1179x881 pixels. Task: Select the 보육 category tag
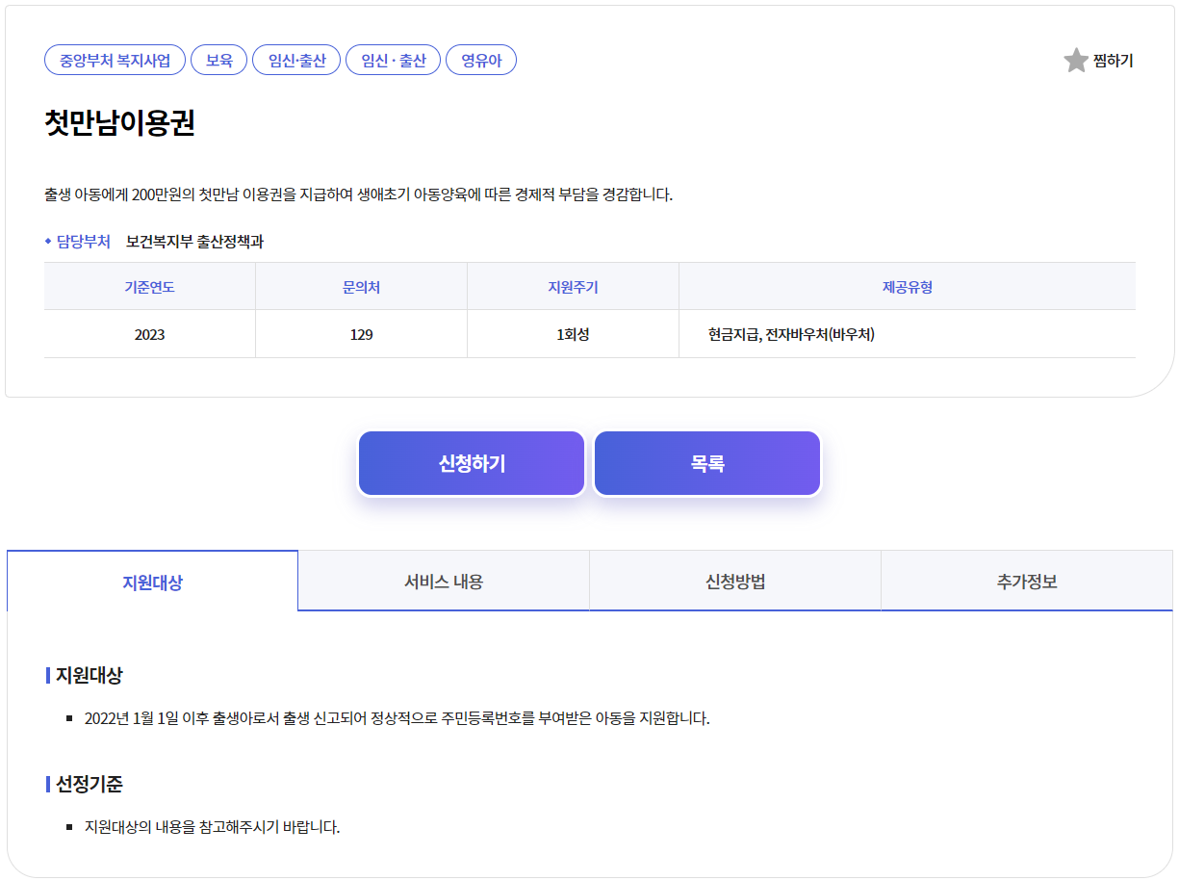click(x=218, y=60)
